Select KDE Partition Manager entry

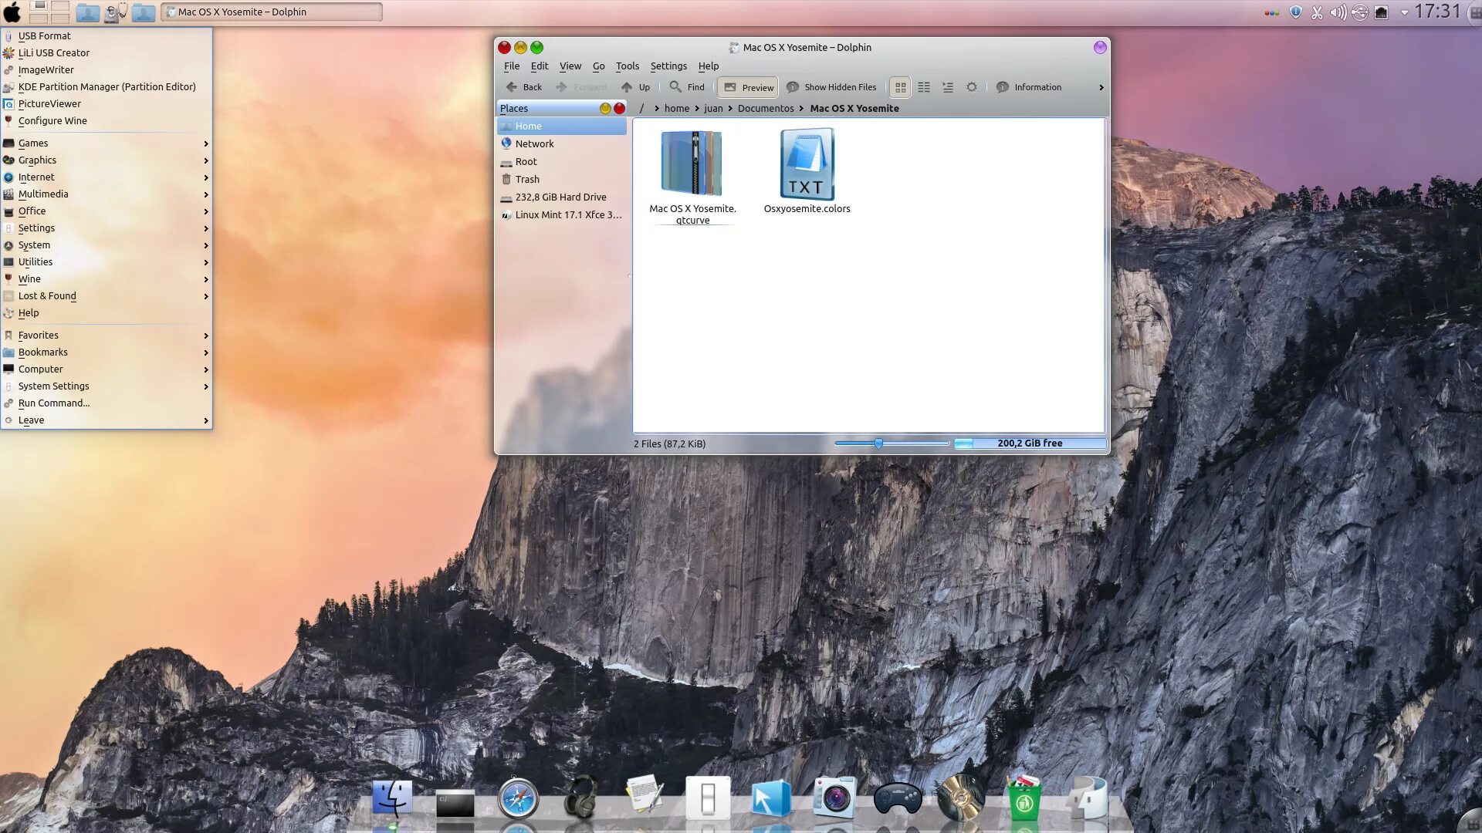[107, 87]
